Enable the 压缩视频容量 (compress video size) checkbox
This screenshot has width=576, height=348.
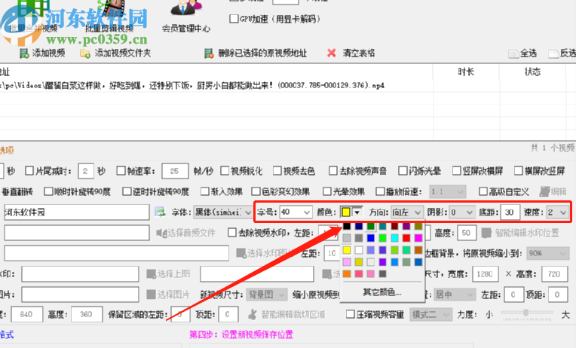pos(351,314)
